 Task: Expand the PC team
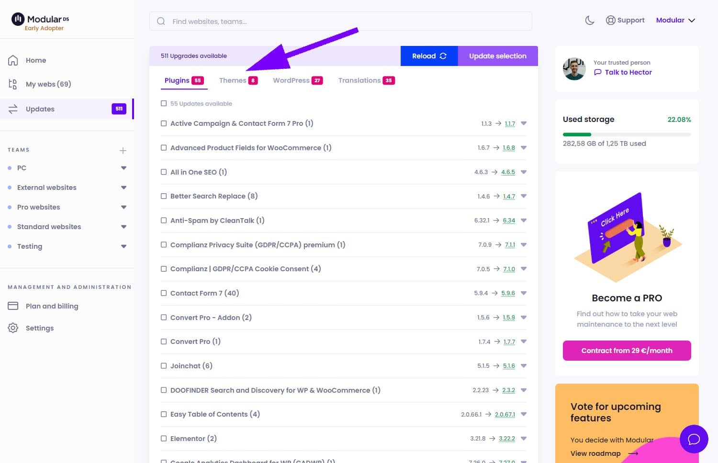pos(123,168)
